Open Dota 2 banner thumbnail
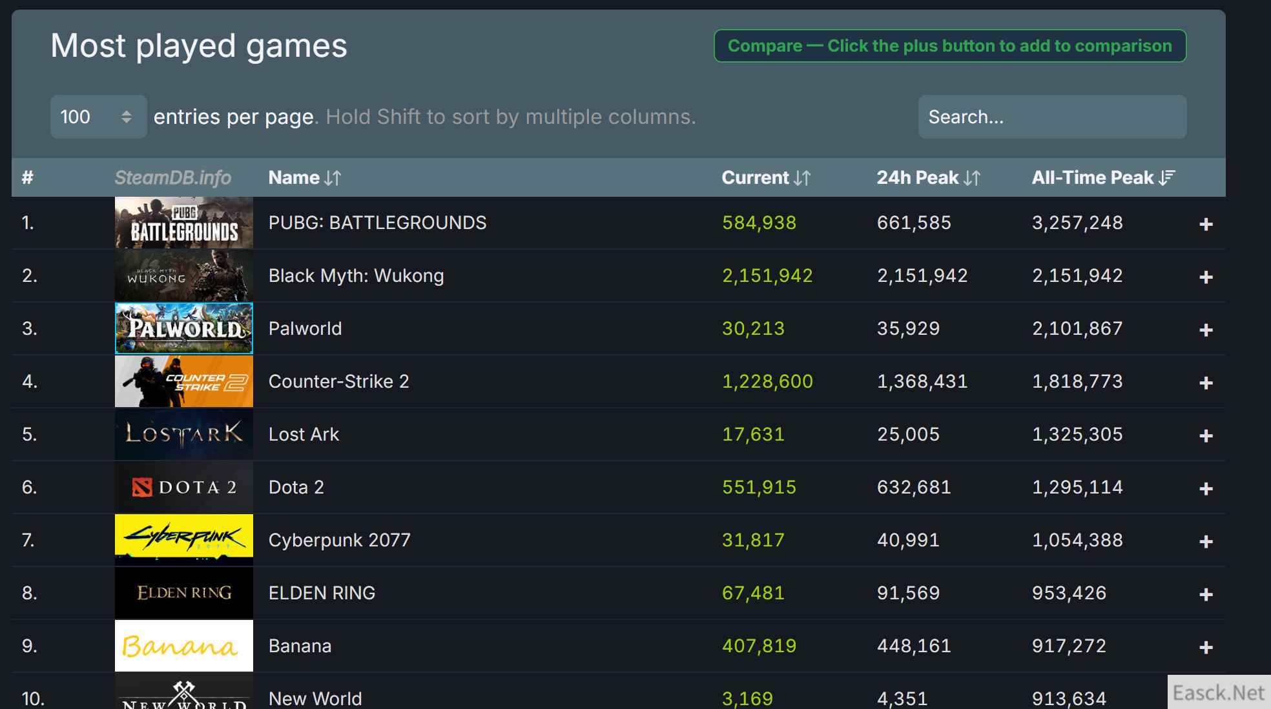 (184, 487)
